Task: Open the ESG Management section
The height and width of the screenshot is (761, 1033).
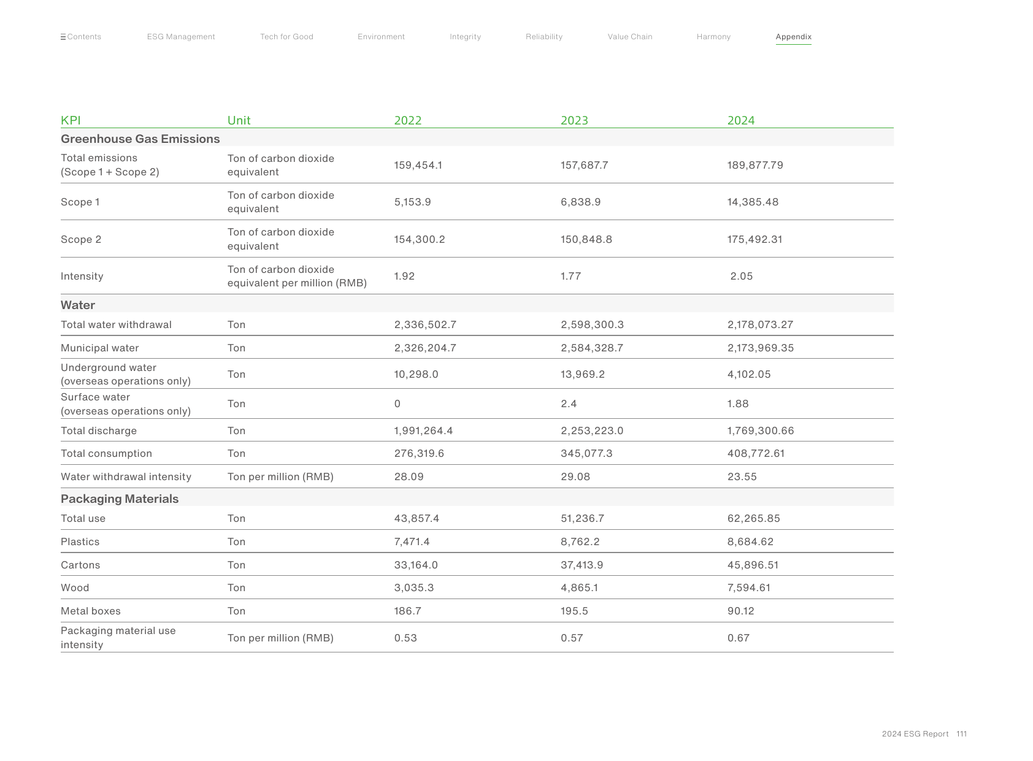Action: [181, 37]
